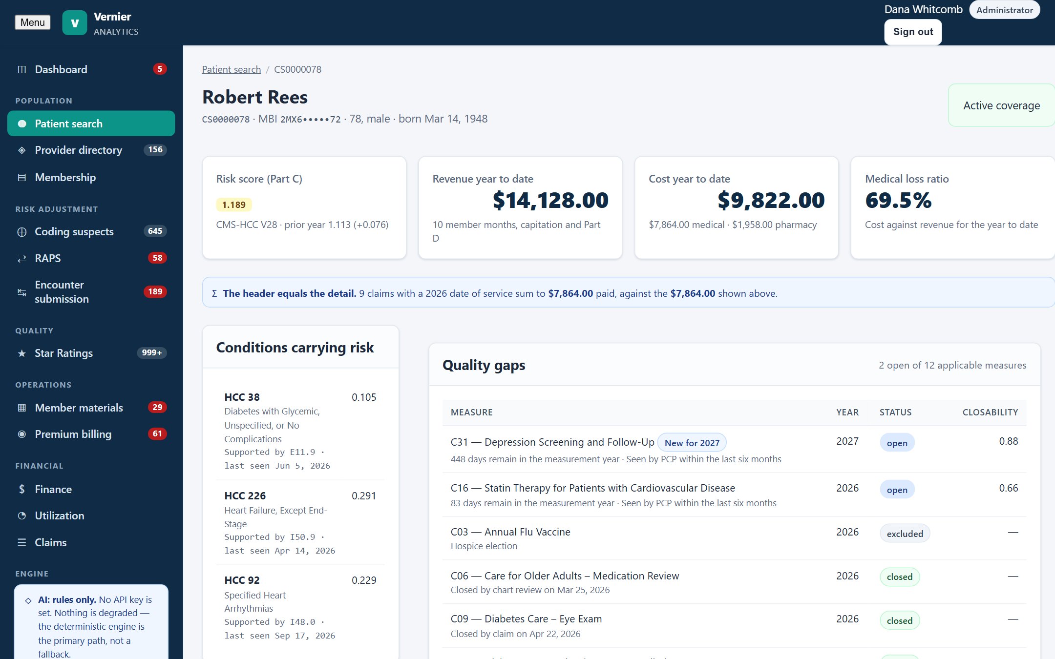Screen dimensions: 1055x659
Task: Click the Dashboard sidebar icon
Action: (x=21, y=69)
